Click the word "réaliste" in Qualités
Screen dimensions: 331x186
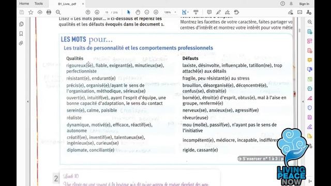74,118
